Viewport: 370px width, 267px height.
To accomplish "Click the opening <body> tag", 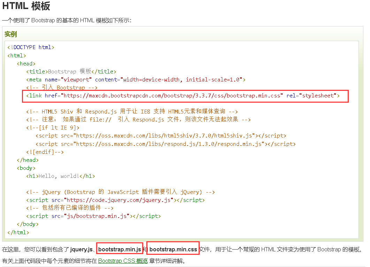I will point(26,168).
